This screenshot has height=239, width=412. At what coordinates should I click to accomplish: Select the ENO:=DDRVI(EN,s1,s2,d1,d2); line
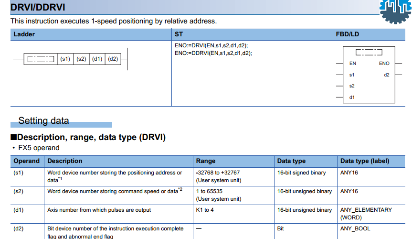point(213,53)
